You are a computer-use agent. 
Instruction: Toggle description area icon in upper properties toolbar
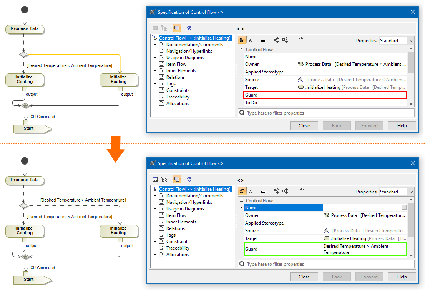point(264,40)
